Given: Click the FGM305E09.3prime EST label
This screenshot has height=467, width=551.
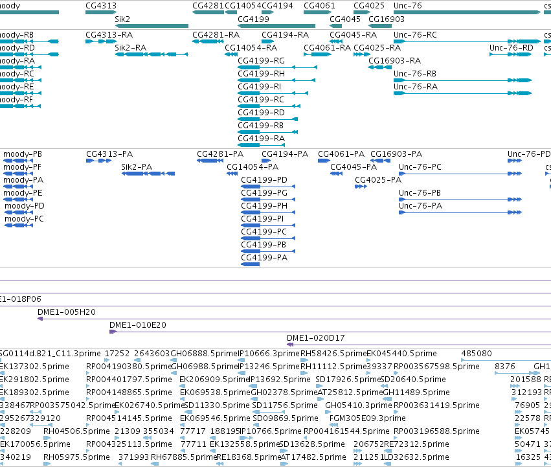Looking at the screenshot, I should [368, 418].
